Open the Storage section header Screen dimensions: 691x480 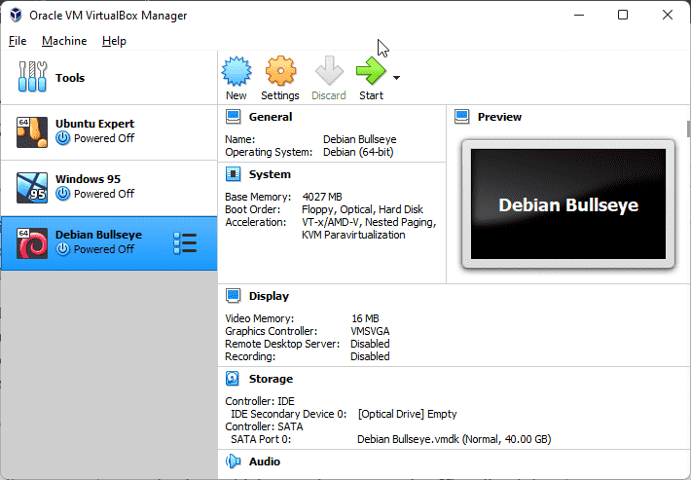(270, 379)
